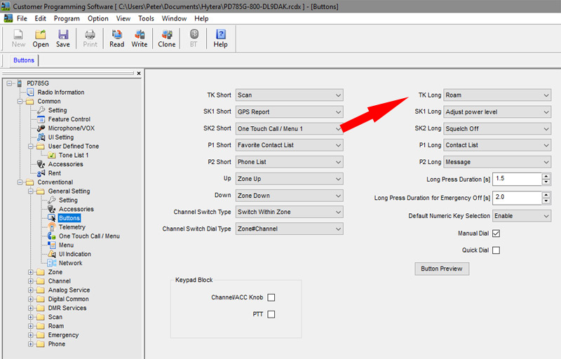561x359 pixels.
Task: Open UI Indication tree item
Action: pyautogui.click(x=75, y=254)
